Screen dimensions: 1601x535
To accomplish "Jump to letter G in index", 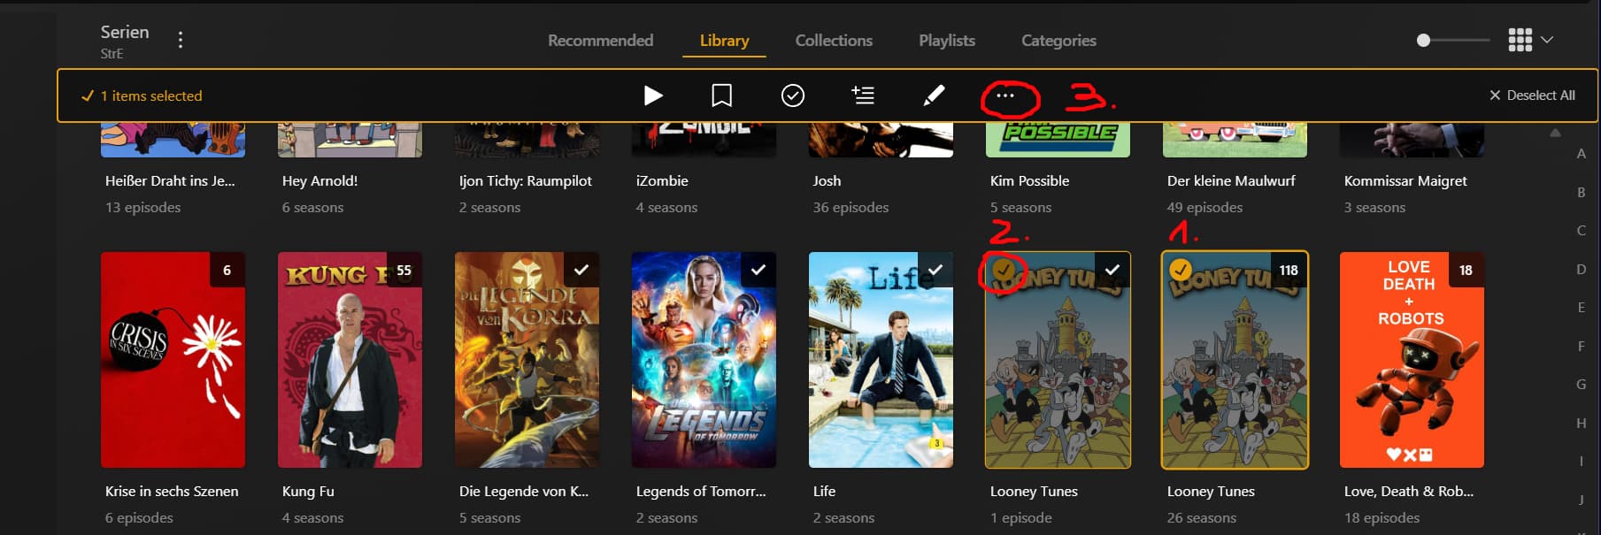I will click(1581, 385).
